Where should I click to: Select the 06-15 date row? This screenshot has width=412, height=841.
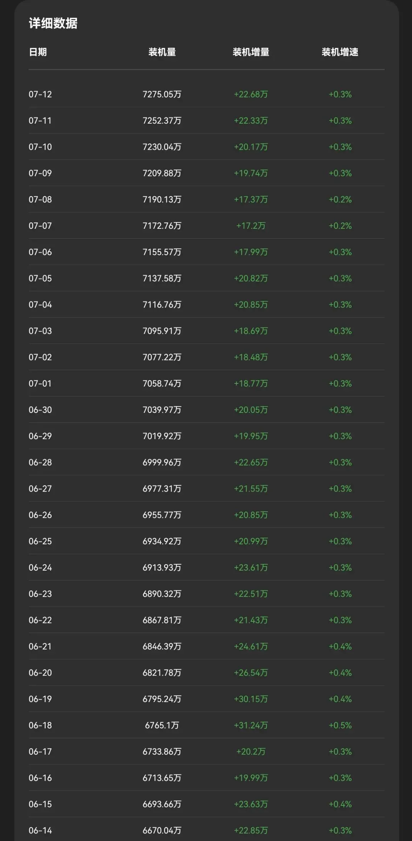click(206, 804)
